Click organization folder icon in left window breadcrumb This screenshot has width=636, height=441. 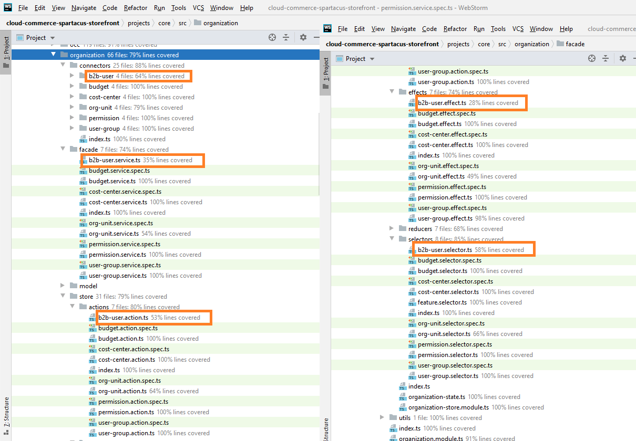pyautogui.click(x=197, y=23)
